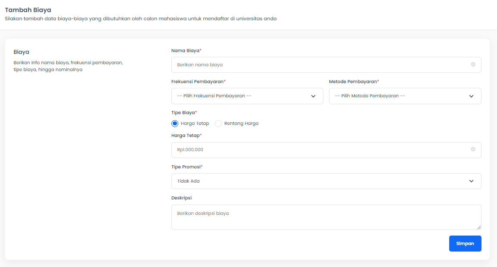The image size is (497, 267).
Task: Click the 'Silakan tambah data biaya-biaya' subtitle text
Action: pos(141,19)
